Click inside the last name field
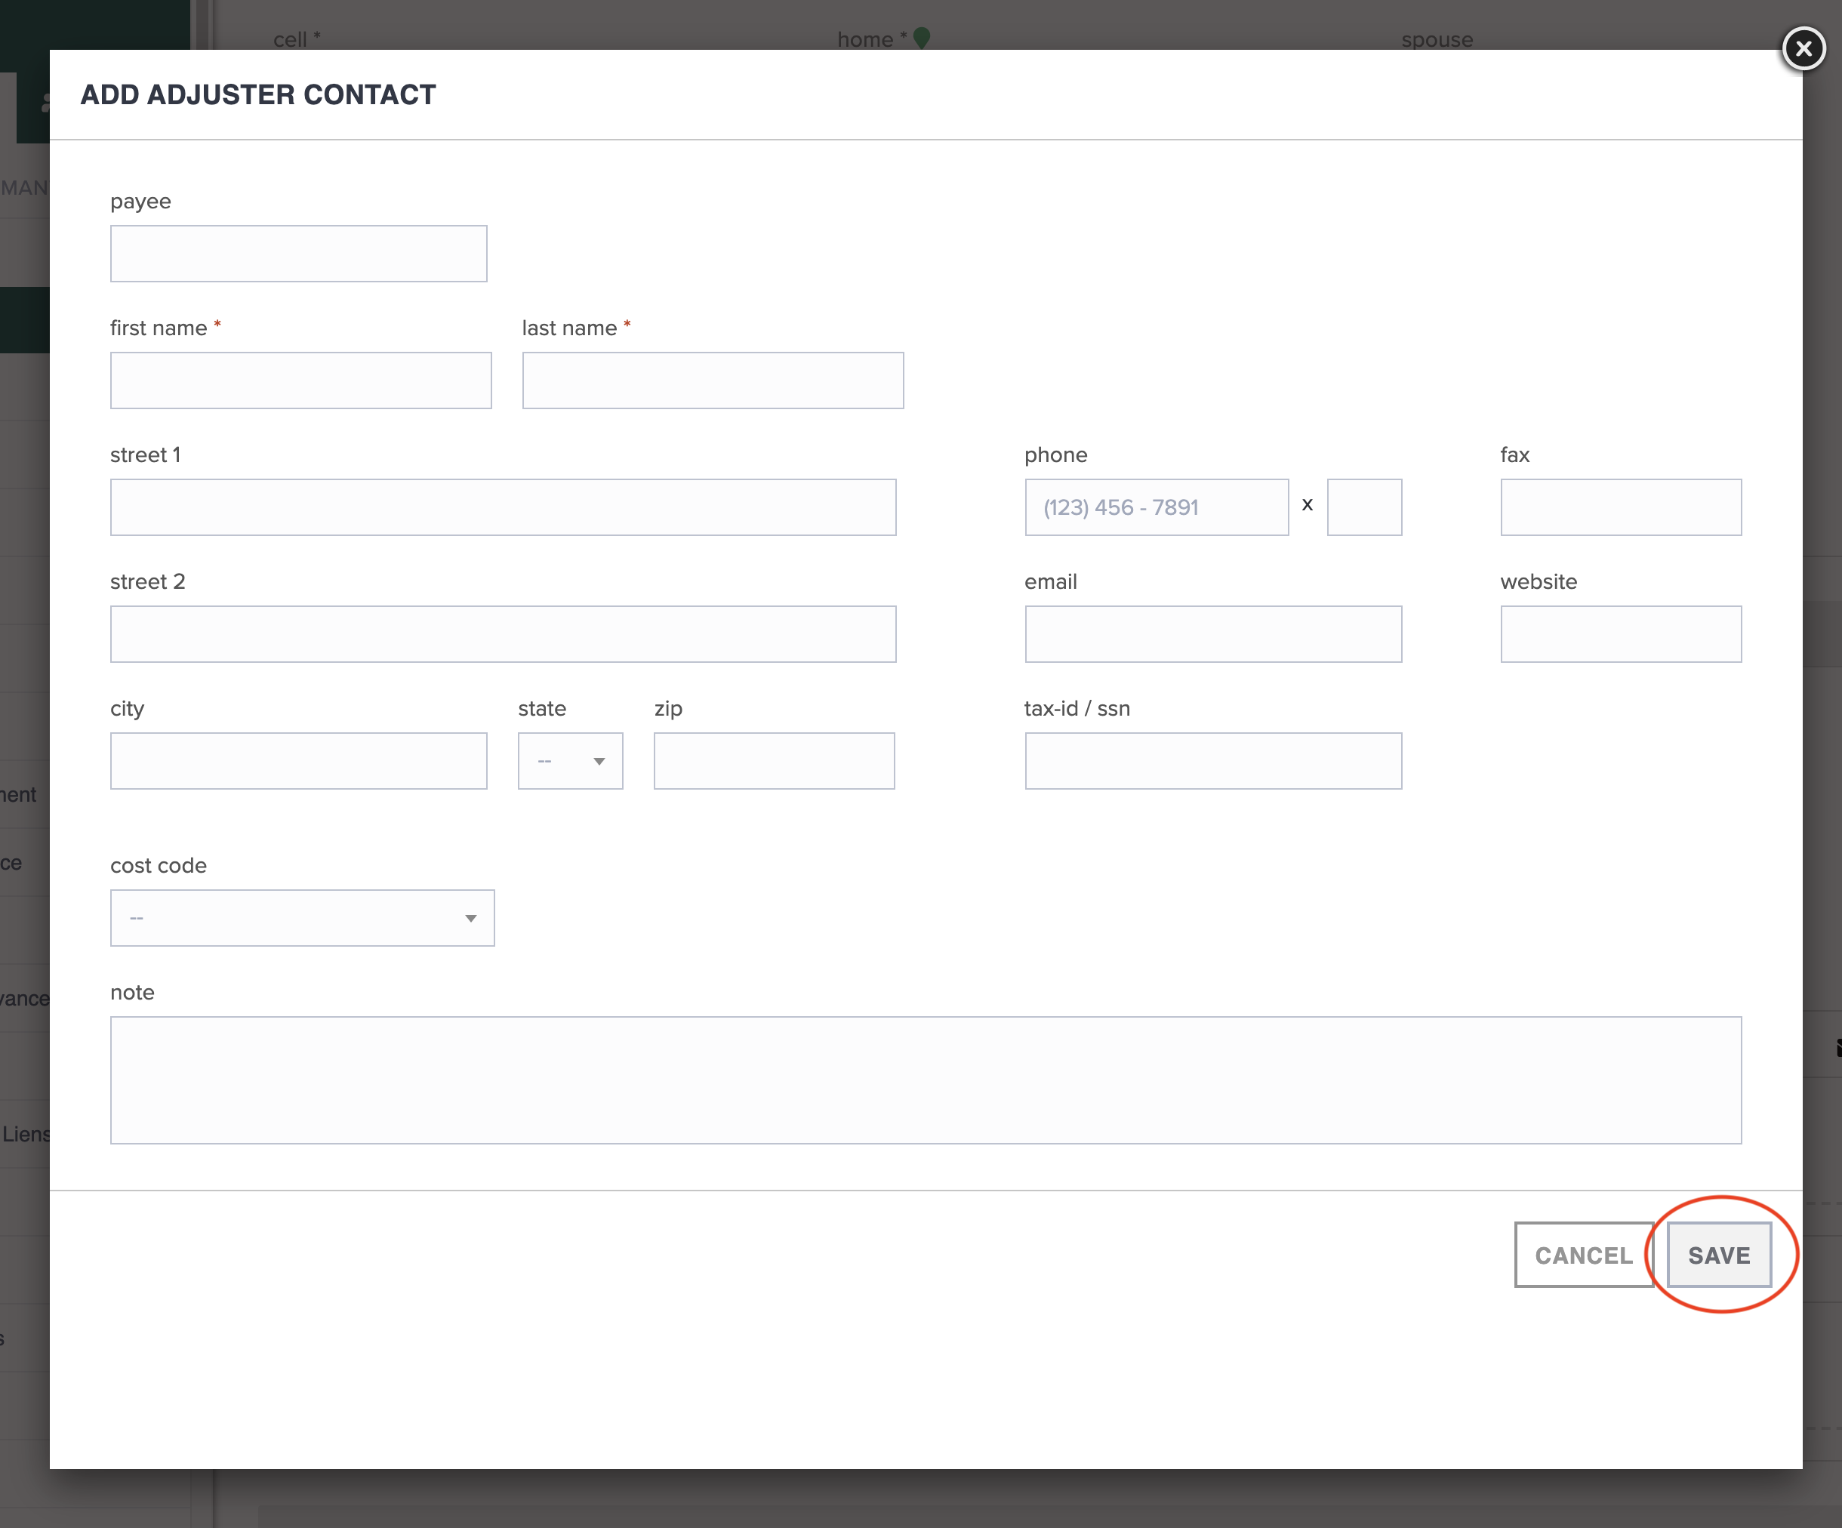 [712, 380]
